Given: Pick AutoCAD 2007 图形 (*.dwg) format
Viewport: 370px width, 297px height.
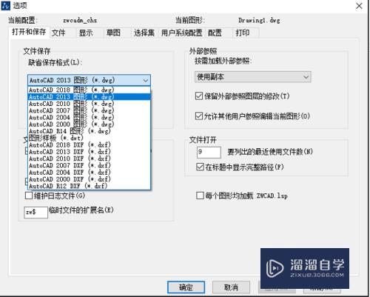Looking at the screenshot, I should (x=89, y=110).
